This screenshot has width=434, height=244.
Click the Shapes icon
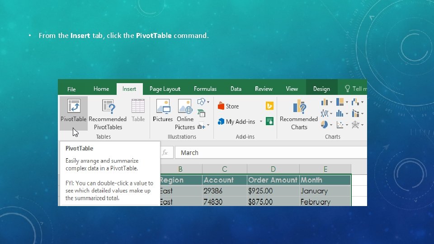(x=201, y=102)
